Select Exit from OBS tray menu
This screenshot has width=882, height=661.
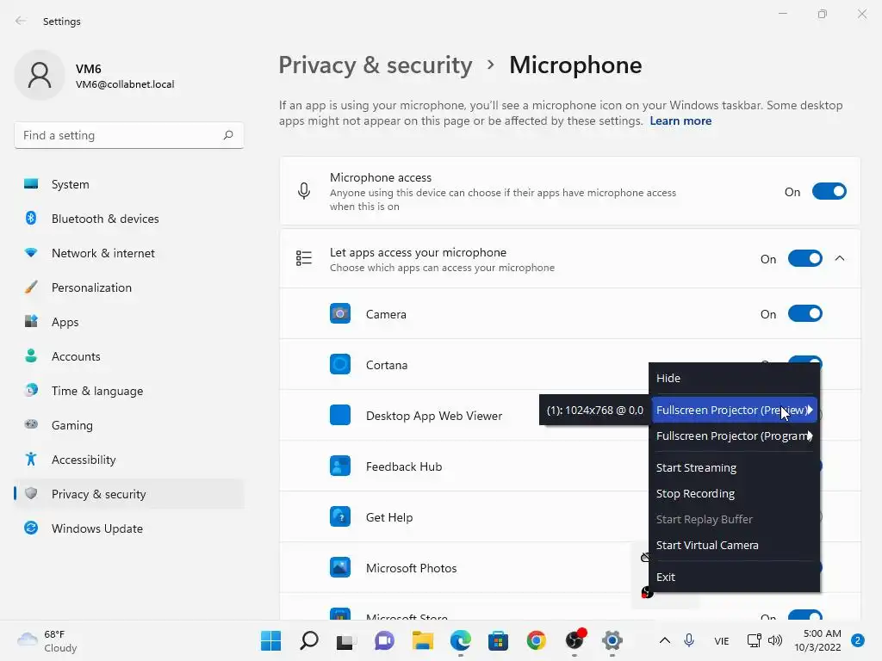click(x=734, y=577)
